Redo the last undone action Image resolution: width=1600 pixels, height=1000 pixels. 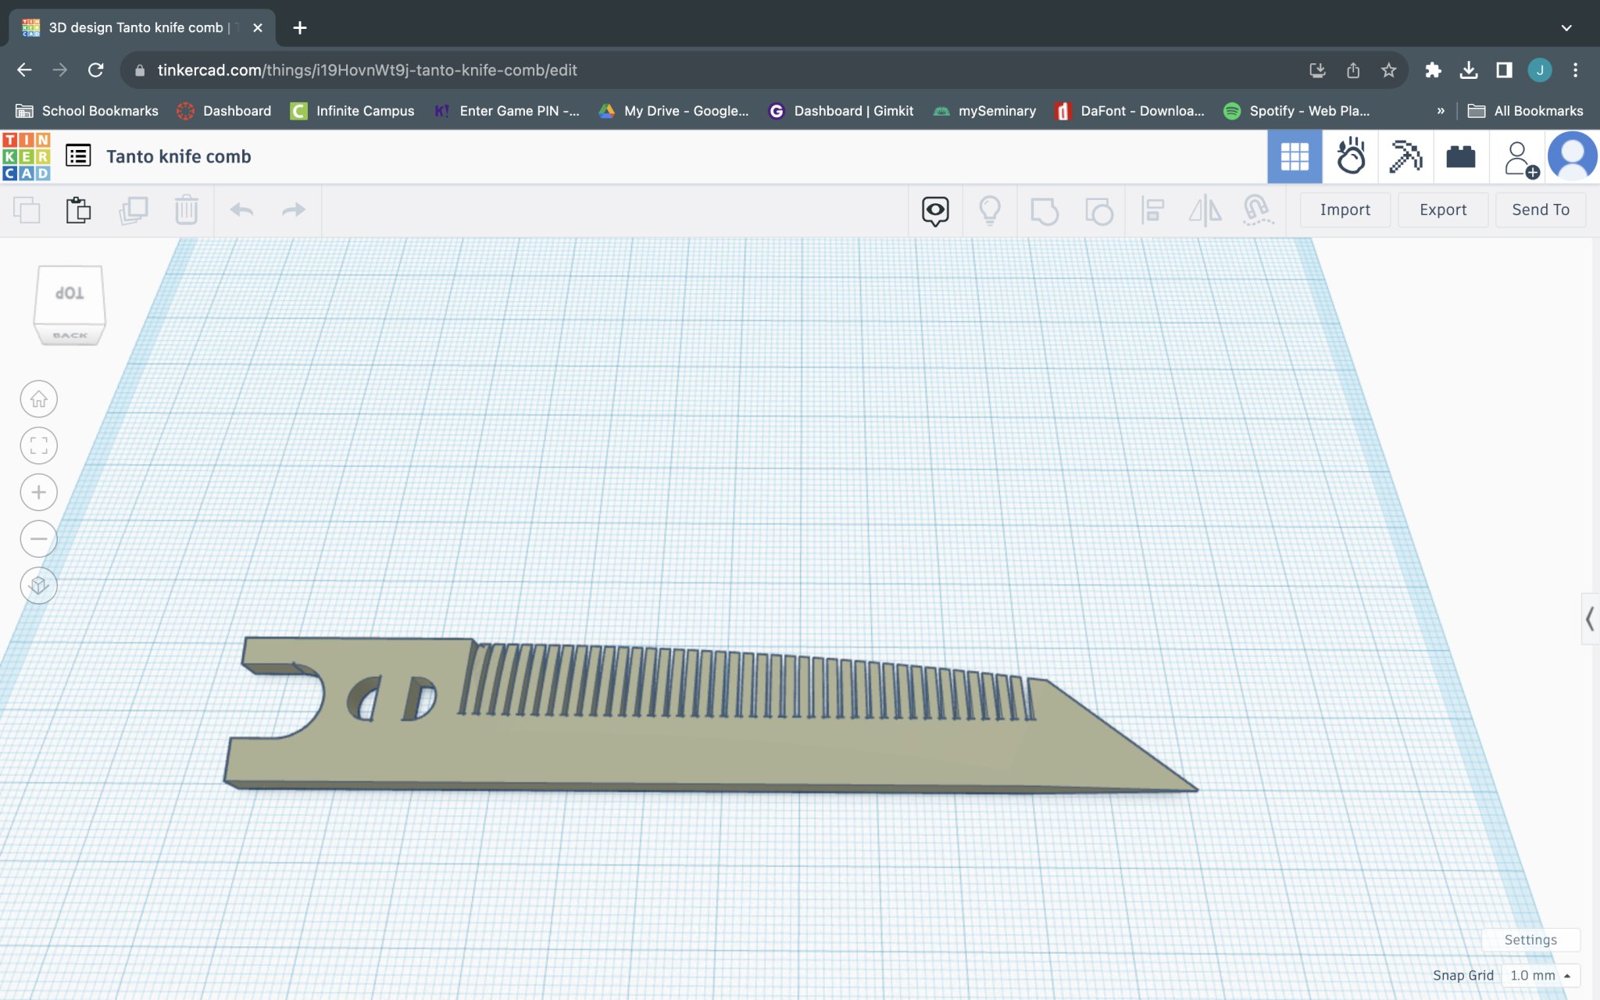point(293,209)
